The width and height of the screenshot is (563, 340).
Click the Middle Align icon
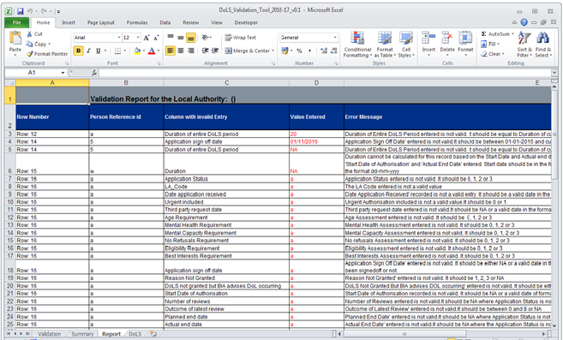(x=181, y=38)
